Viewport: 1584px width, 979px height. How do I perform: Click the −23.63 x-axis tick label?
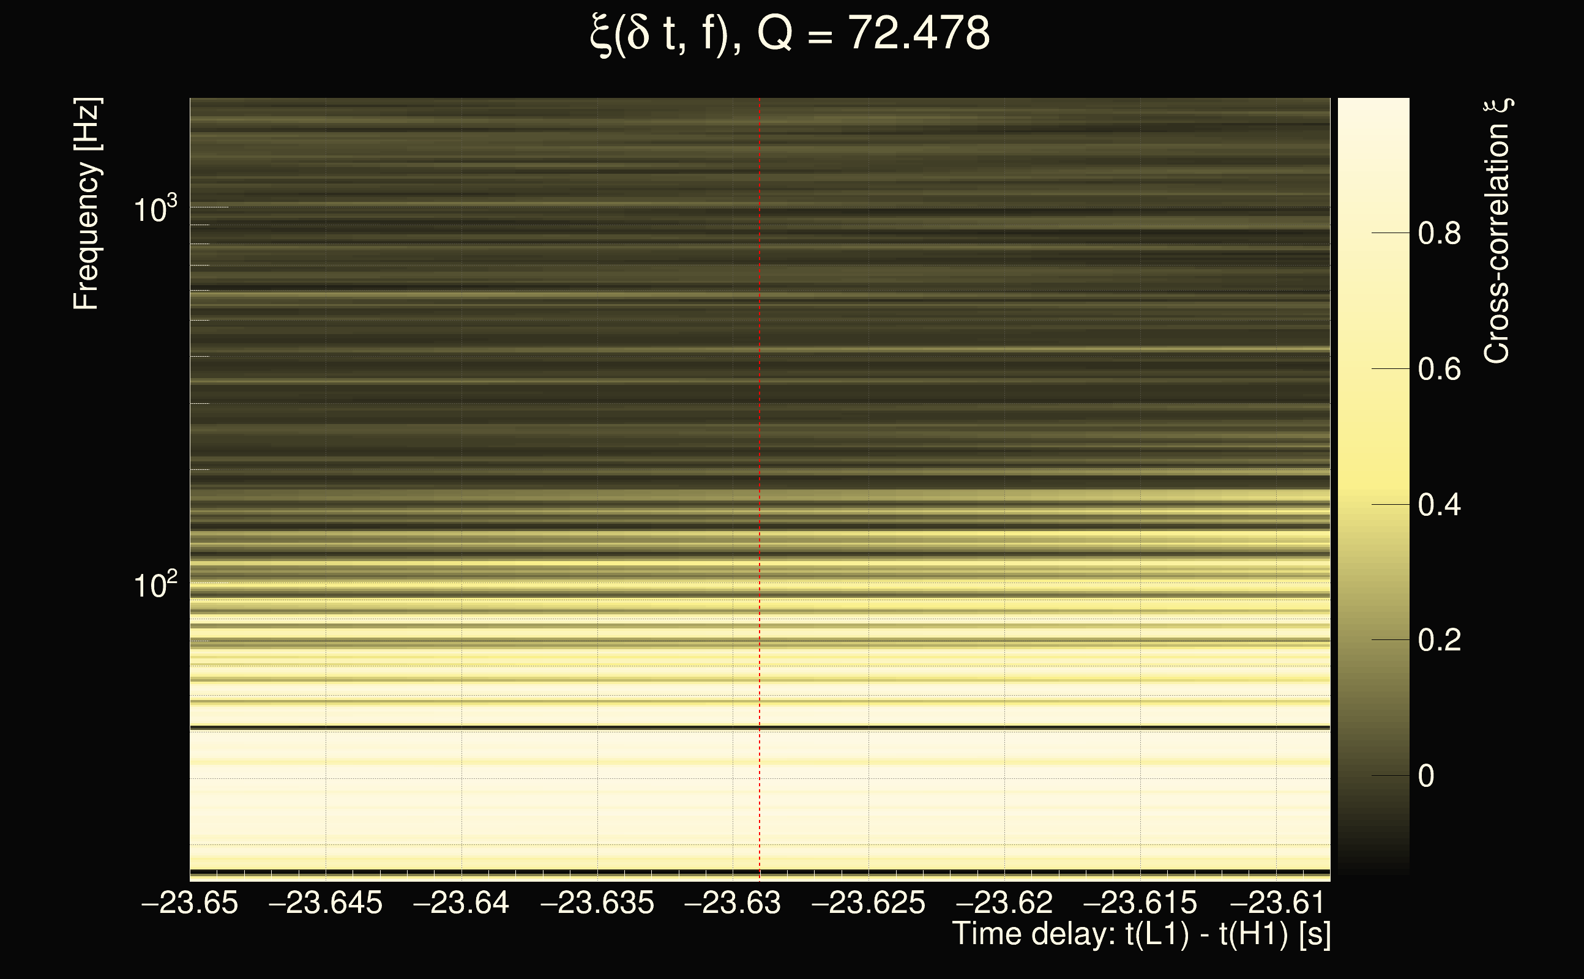point(733,903)
